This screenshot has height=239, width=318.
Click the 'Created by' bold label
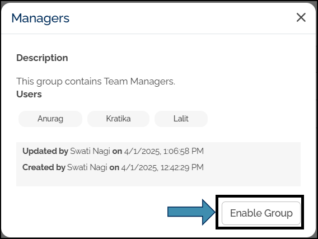click(44, 167)
